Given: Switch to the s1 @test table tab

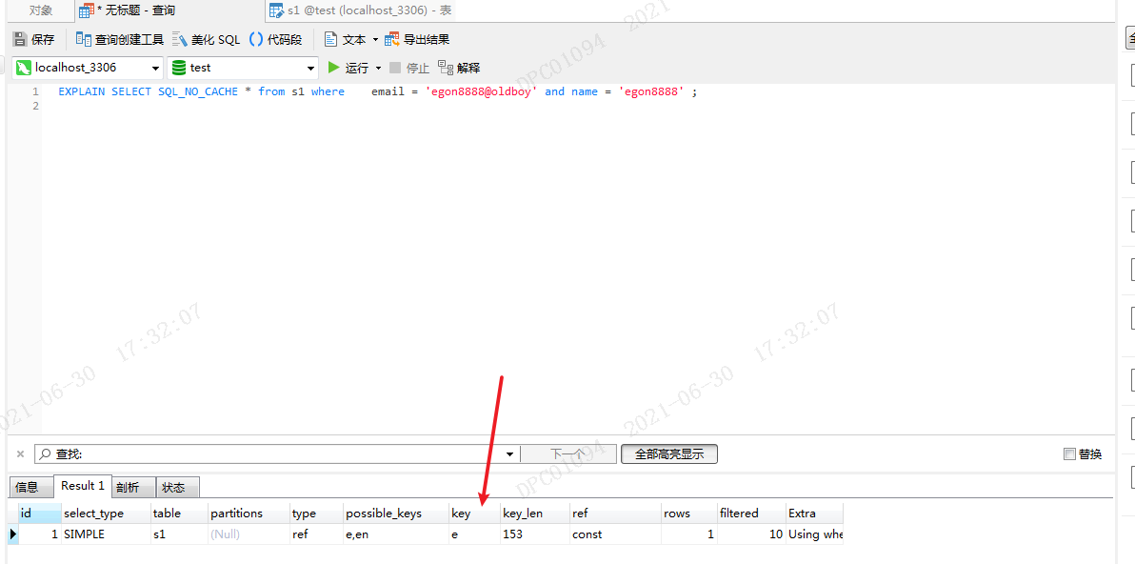Looking at the screenshot, I should point(361,10).
